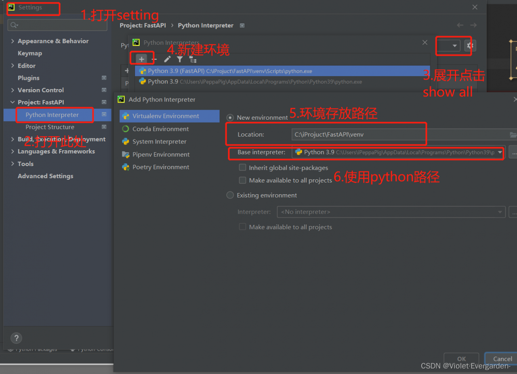Click project-level icon beside the breadcrumb title
This screenshot has height=374, width=517.
coord(242,25)
